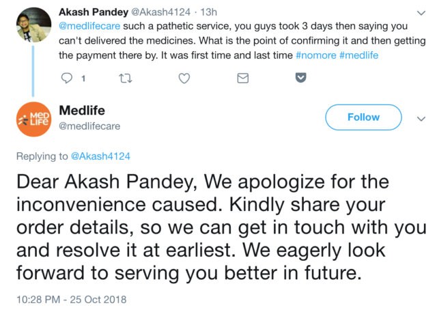Screen dimensions: 437x312
Task: Follow the Medlife account
Action: pyautogui.click(x=363, y=117)
